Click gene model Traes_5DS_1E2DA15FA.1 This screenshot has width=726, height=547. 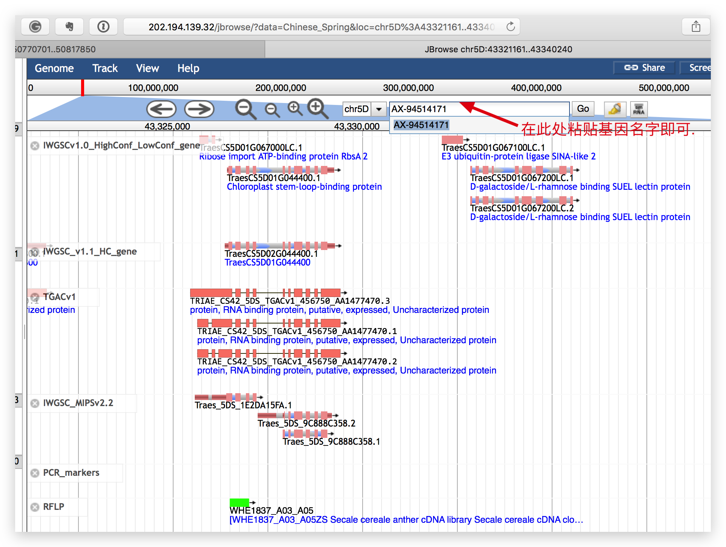tap(243, 405)
